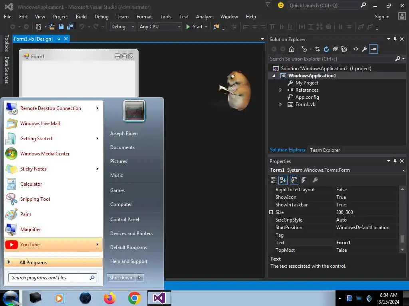Show Events lightning icon in Properties panel

coord(304,180)
